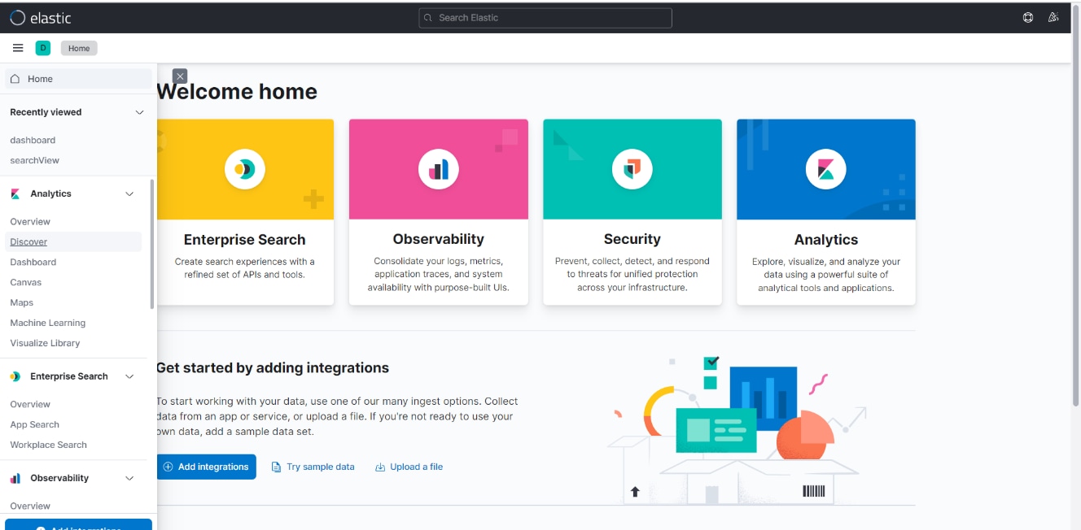Screen dimensions: 1081x530
Task: Click the Enterprise Search section header label
Action: (69, 376)
